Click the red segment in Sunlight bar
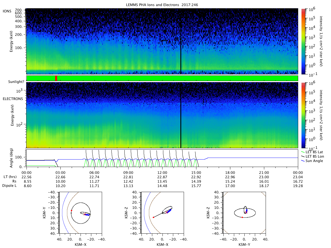Screen dimensions: 331x248 tap(56, 78)
